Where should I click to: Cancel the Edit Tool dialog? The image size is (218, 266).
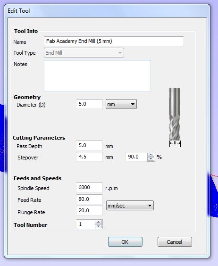tap(175, 242)
